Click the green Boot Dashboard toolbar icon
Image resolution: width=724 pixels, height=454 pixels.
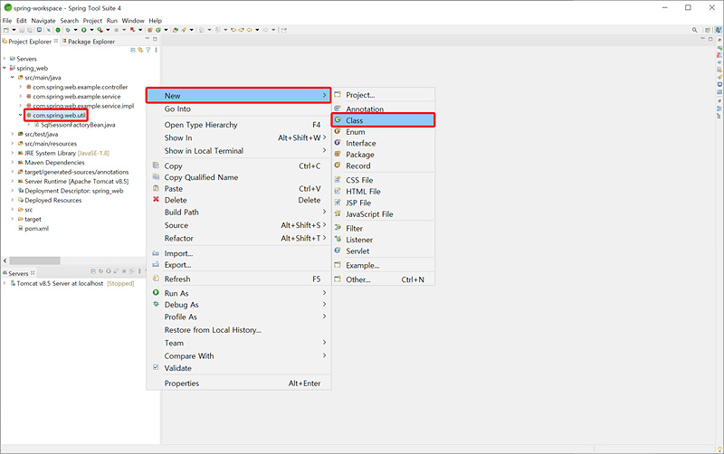[58, 30]
